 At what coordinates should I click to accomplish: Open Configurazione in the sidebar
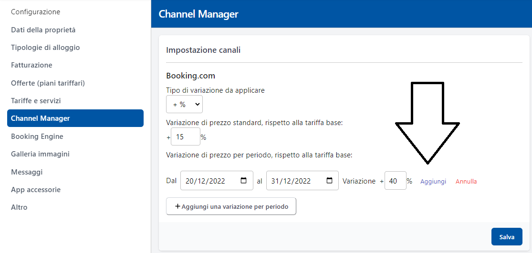pos(36,12)
